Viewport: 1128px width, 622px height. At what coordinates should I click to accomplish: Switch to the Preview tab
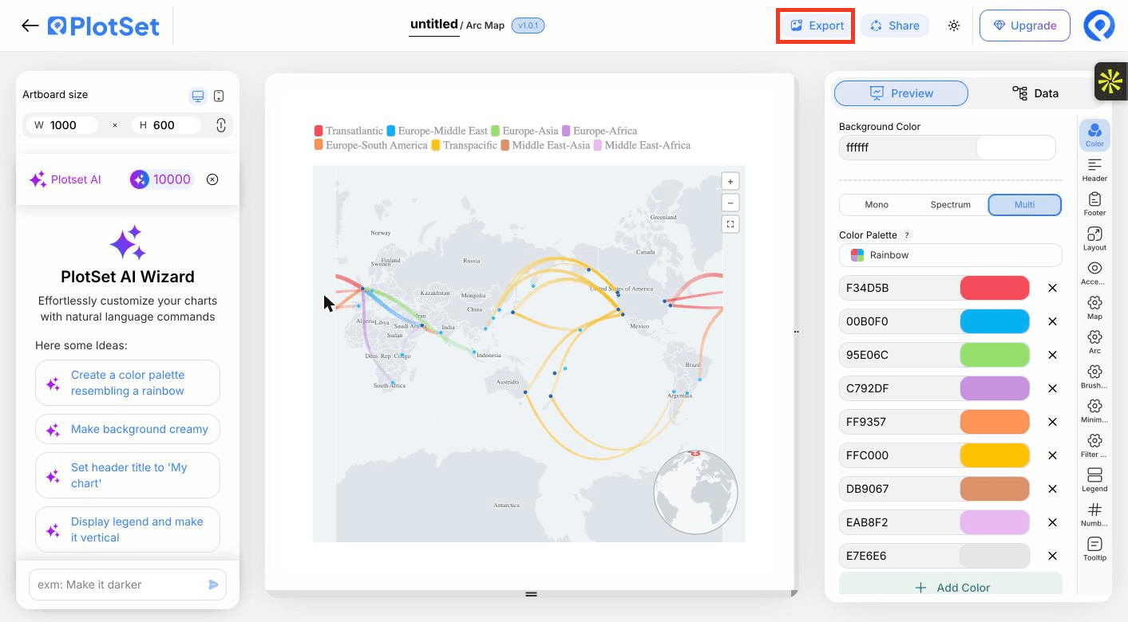click(x=901, y=93)
